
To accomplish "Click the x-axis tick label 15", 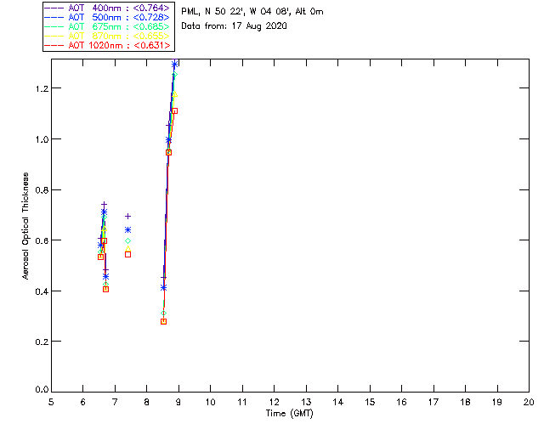I will 370,402.
